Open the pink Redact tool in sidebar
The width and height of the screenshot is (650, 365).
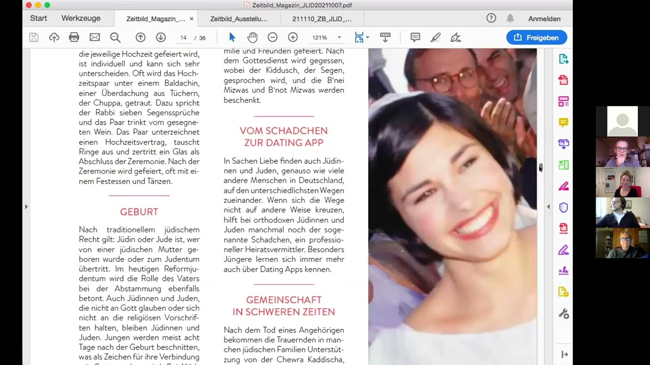[564, 186]
